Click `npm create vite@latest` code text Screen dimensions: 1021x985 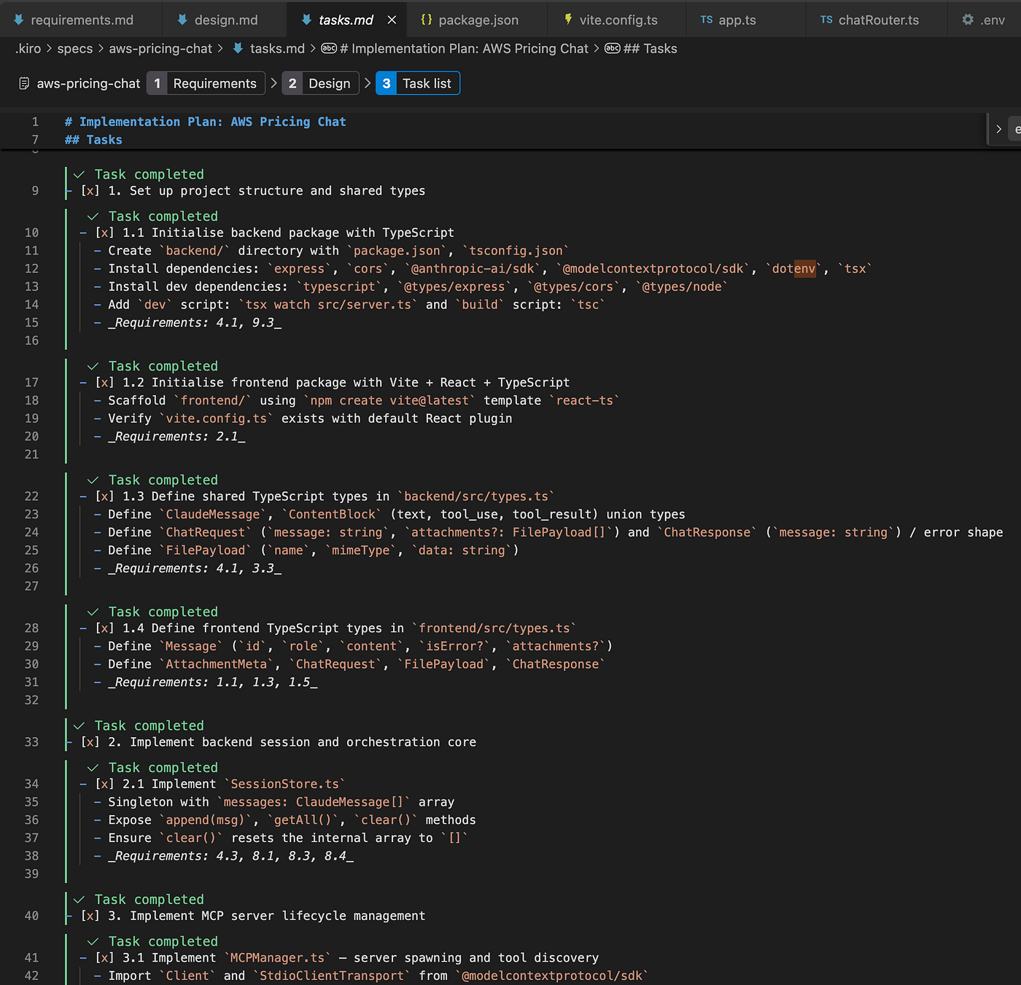(x=389, y=400)
